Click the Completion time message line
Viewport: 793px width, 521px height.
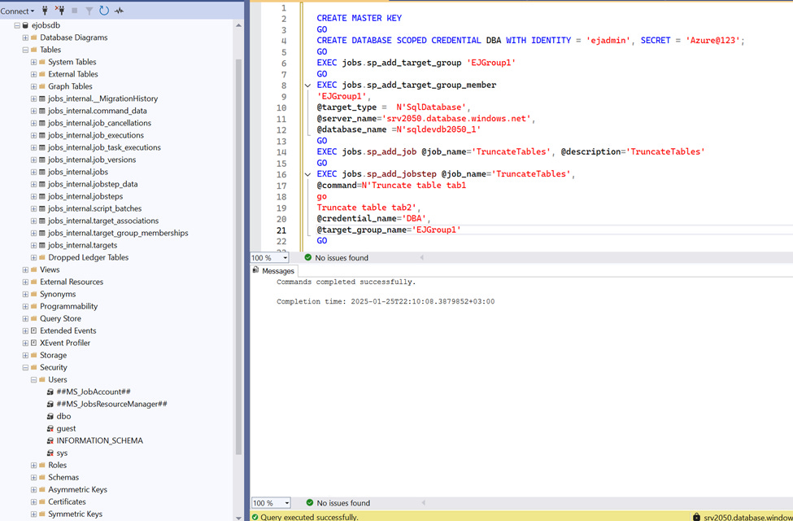click(x=386, y=301)
